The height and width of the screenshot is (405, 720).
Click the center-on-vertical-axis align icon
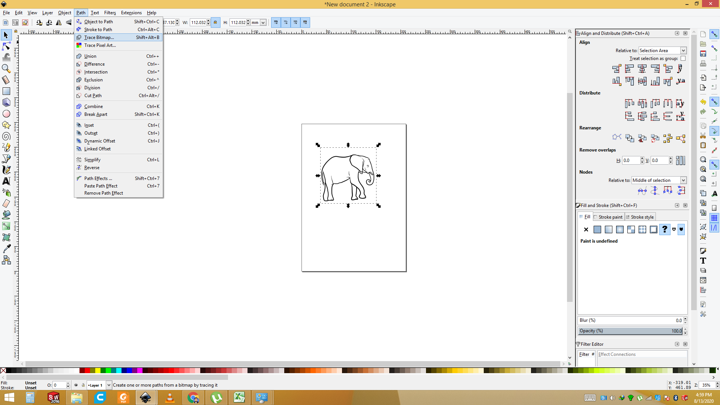click(x=642, y=69)
